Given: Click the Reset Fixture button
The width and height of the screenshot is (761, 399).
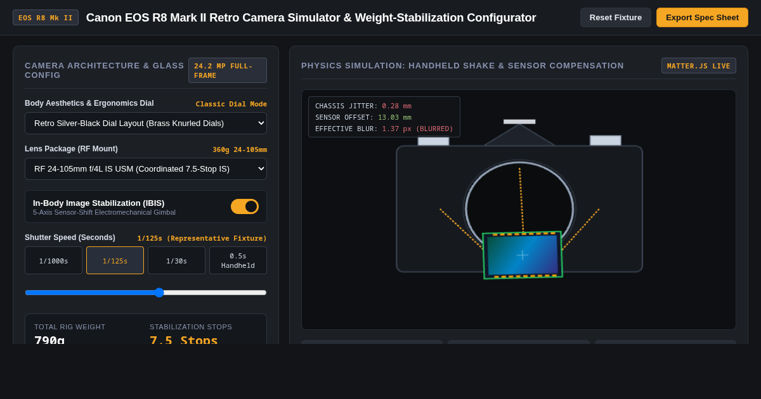Looking at the screenshot, I should coord(615,18).
